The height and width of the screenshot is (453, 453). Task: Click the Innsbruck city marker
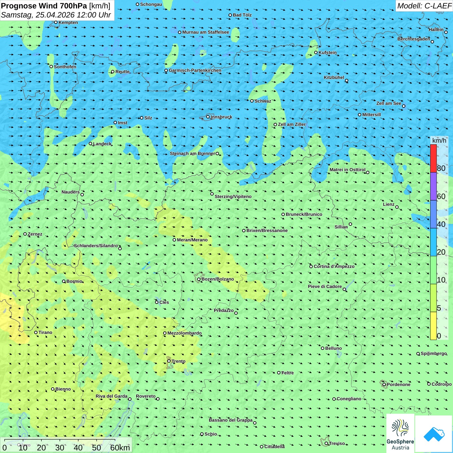[x=208, y=117]
